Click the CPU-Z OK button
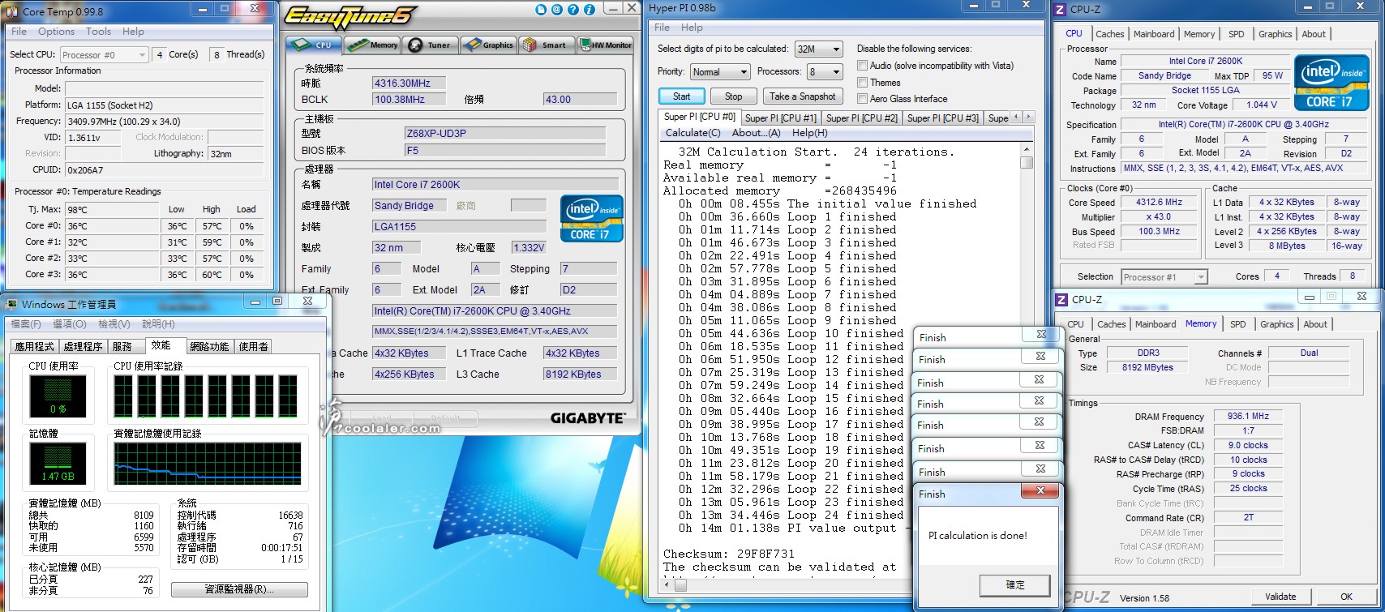Viewport: 1385px width, 612px height. [x=1346, y=597]
